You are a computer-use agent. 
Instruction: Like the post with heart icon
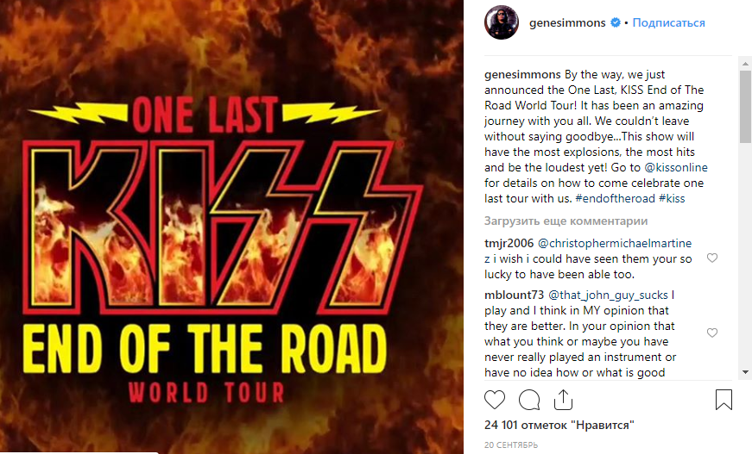coord(495,400)
